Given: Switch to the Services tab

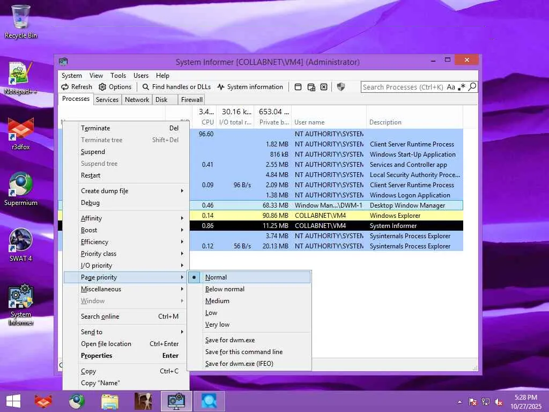Looking at the screenshot, I should (107, 99).
